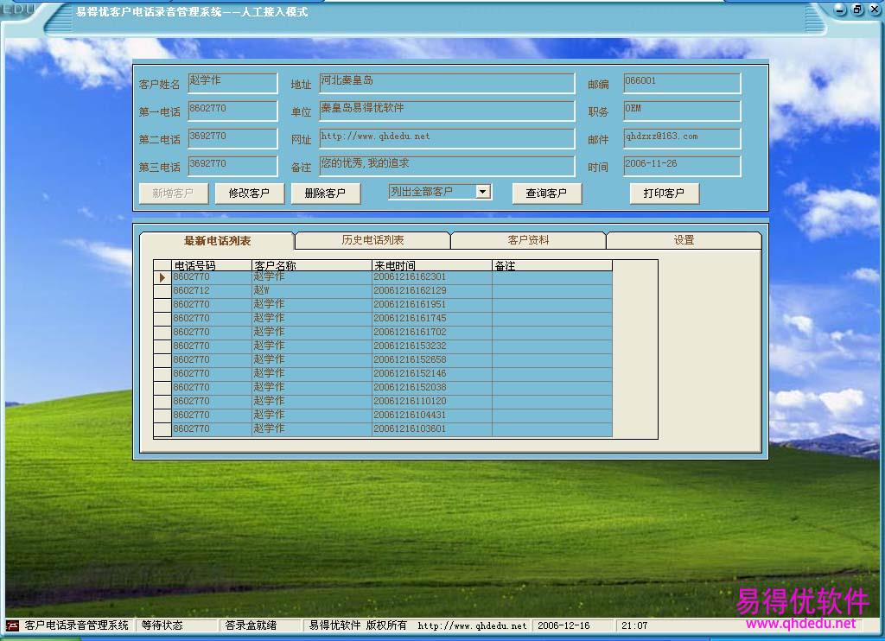Click the 删除客户 button
Viewport: 885px width, 641px height.
coord(325,193)
